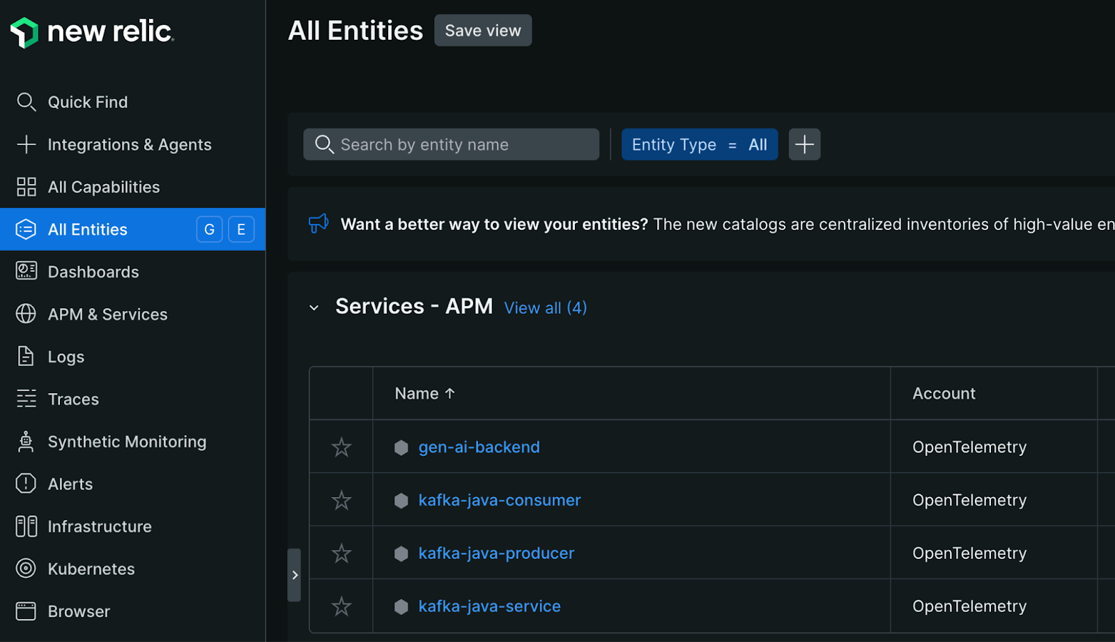Click the Name column sort arrow
Viewport: 1115px width, 642px height.
pos(450,393)
